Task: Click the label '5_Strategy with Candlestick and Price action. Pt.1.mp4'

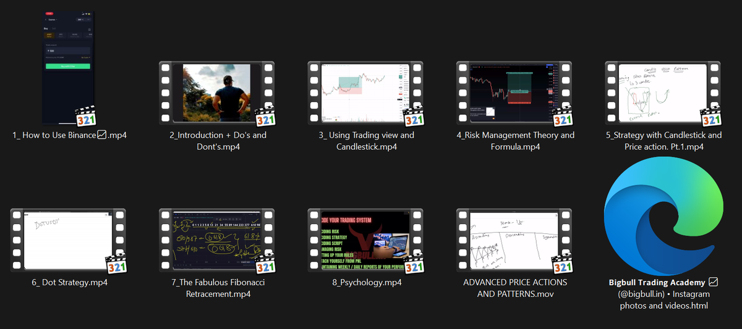Action: tap(662, 141)
